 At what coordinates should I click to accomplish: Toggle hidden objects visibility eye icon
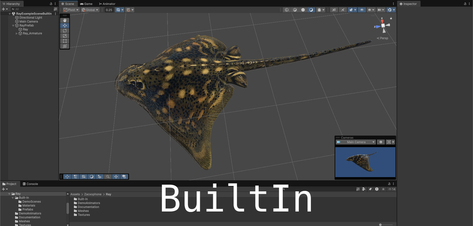pyautogui.click(x=362, y=10)
